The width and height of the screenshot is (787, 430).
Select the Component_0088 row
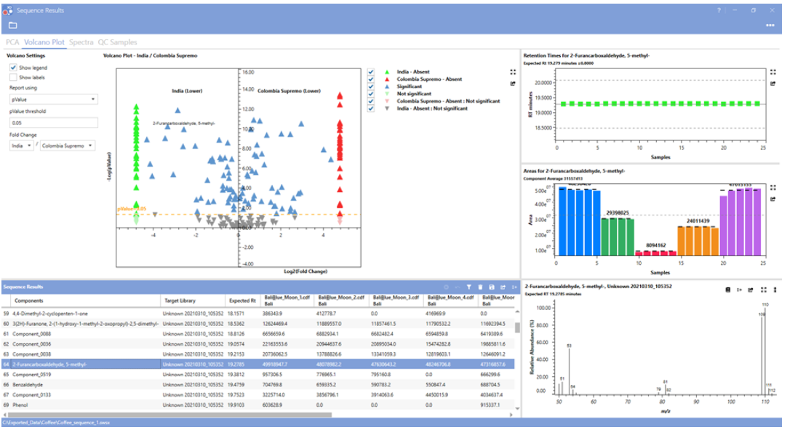(258, 333)
